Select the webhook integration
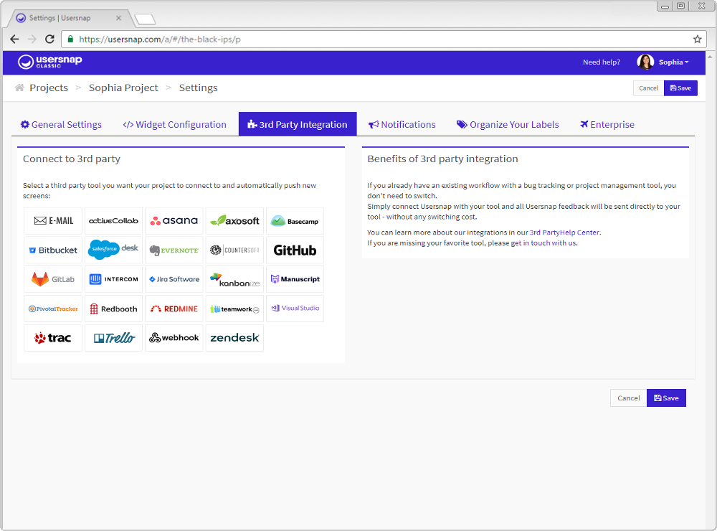The width and height of the screenshot is (717, 531). [x=174, y=338]
